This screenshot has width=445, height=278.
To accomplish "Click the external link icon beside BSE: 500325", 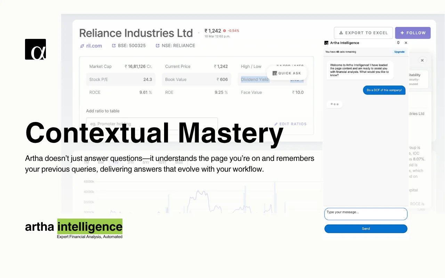I will pos(114,46).
